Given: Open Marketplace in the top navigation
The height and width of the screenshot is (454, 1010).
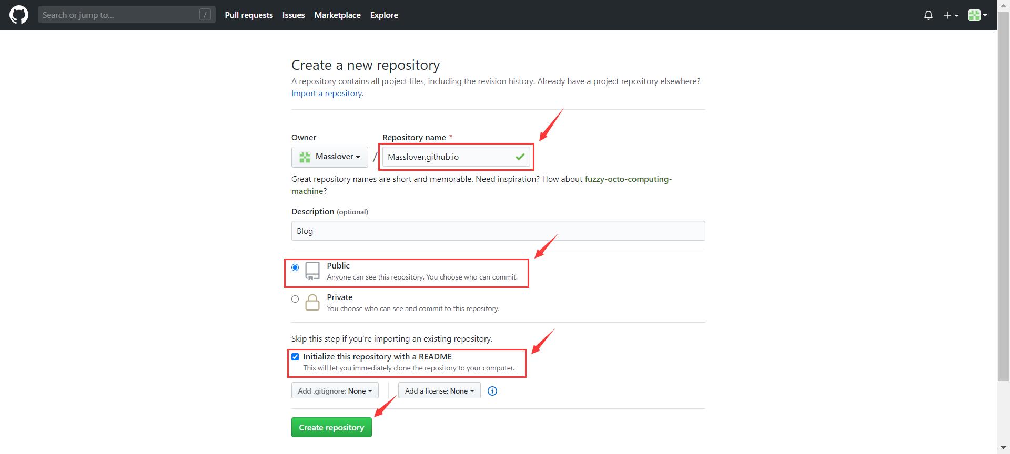Looking at the screenshot, I should (337, 15).
